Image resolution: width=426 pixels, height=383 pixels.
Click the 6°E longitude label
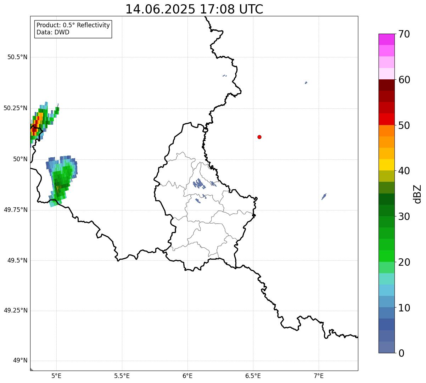click(187, 376)
